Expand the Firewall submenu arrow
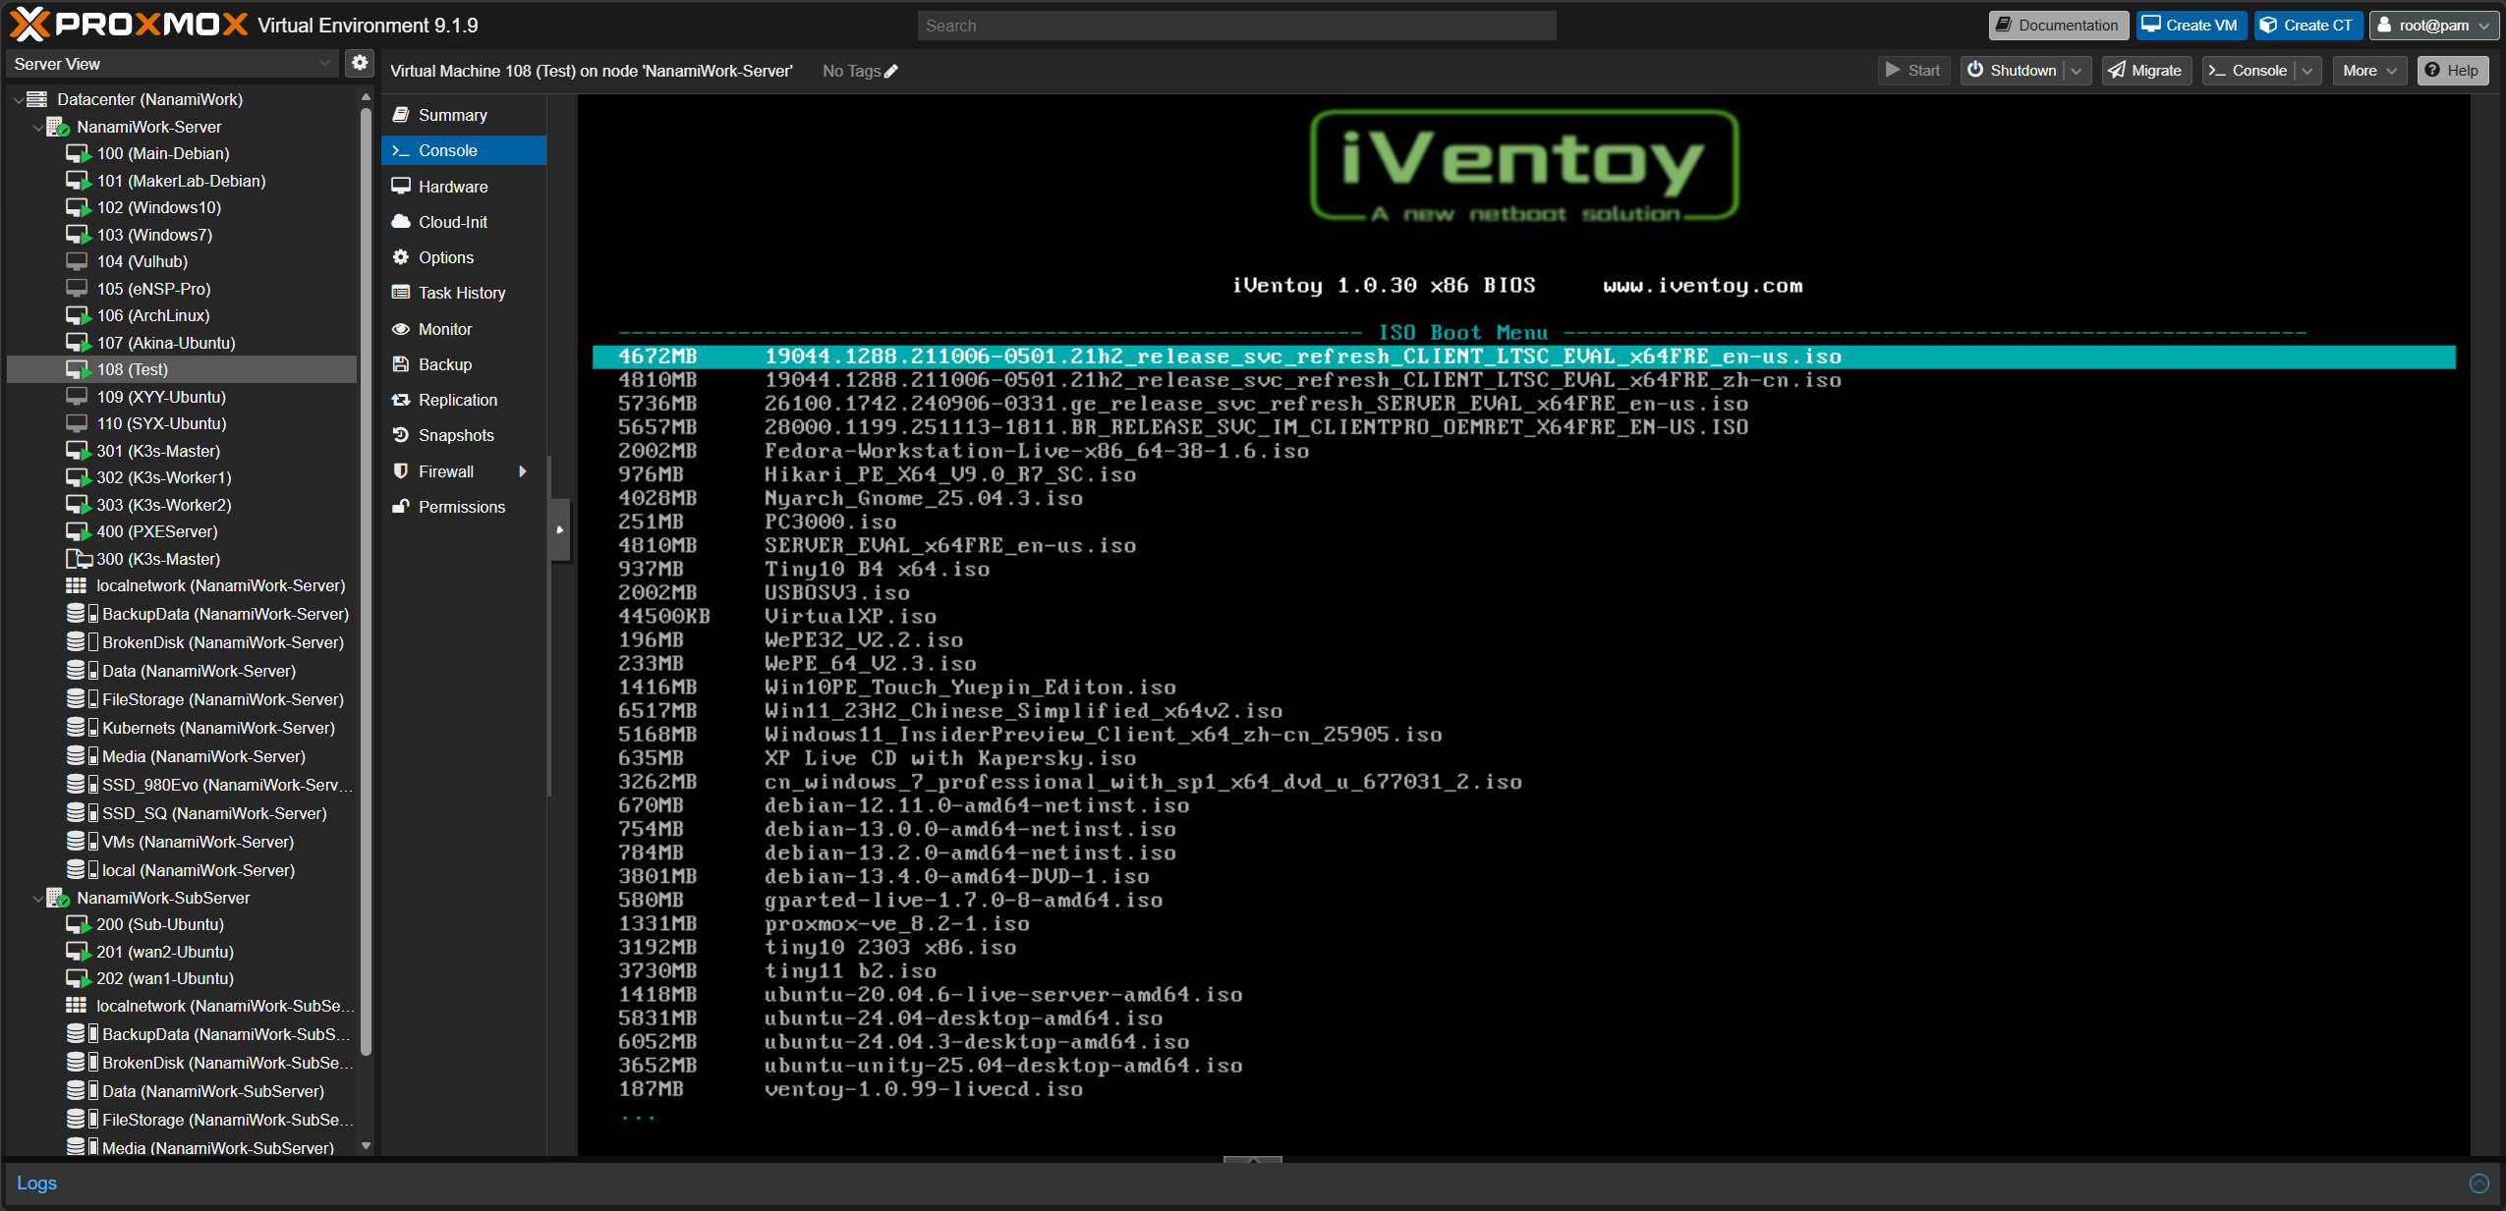2506x1211 pixels. (523, 470)
